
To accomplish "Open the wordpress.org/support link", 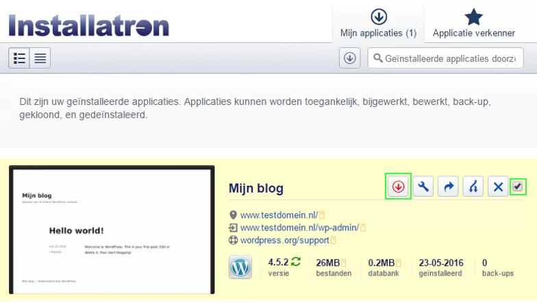I will [285, 240].
